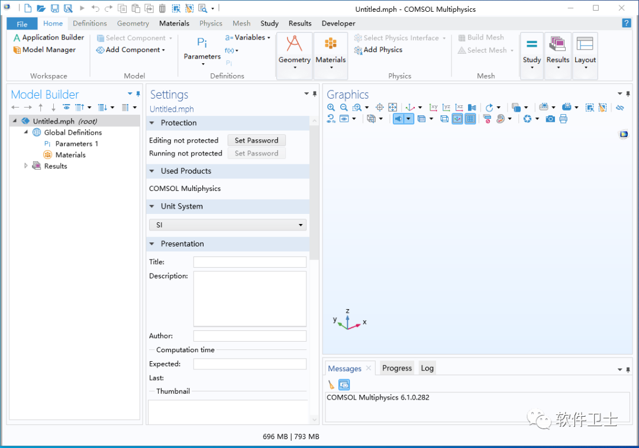Screen dimensions: 639x448
Task: Switch to the xy-plane view
Action: 433,108
